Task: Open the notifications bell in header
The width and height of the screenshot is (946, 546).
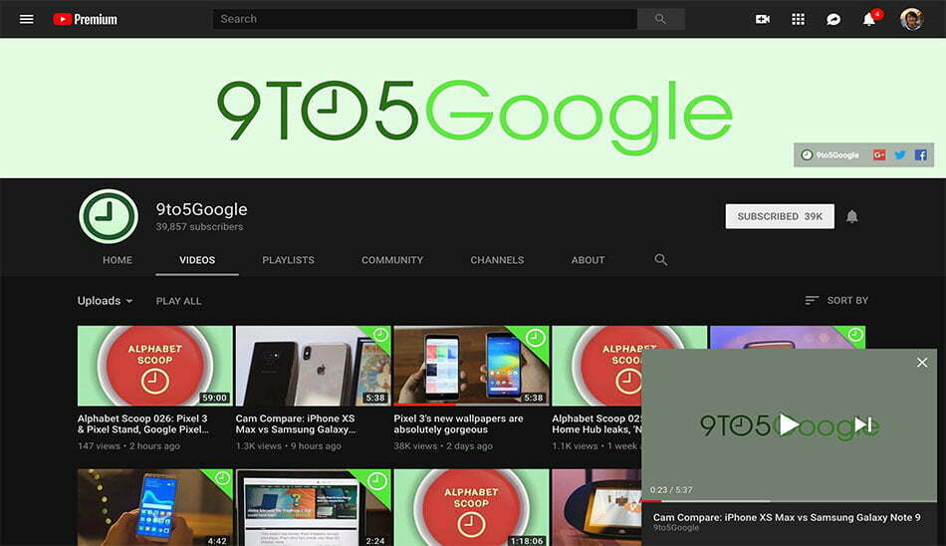Action: tap(868, 19)
